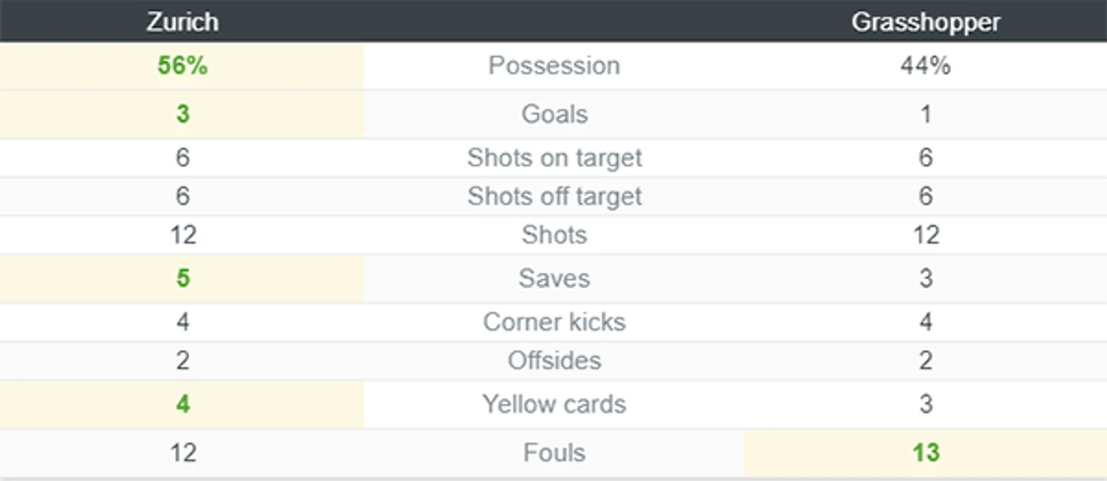Click the Shots row label
This screenshot has height=481, width=1107.
point(554,235)
